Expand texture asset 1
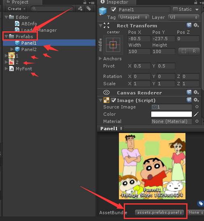204x221 pixels. (x=6, y=56)
